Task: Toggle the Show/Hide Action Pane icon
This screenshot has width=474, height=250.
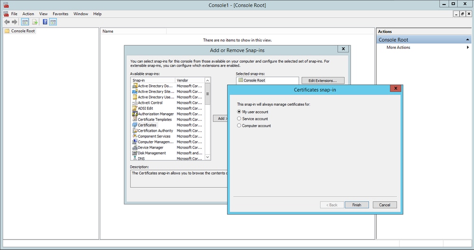Action: click(x=53, y=22)
